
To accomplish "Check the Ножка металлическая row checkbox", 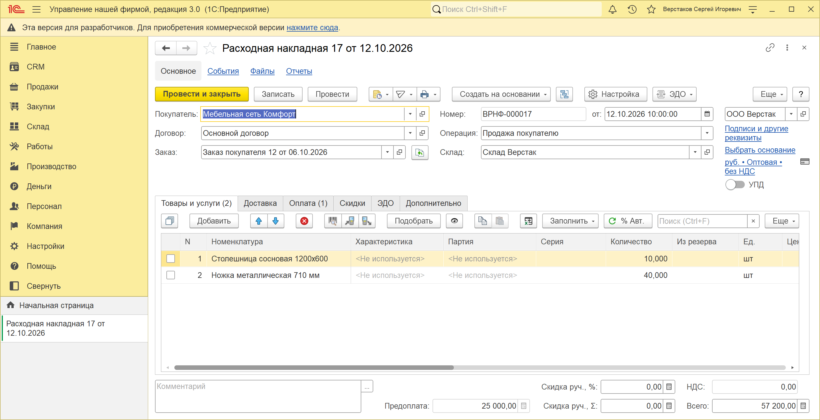I will [x=171, y=275].
